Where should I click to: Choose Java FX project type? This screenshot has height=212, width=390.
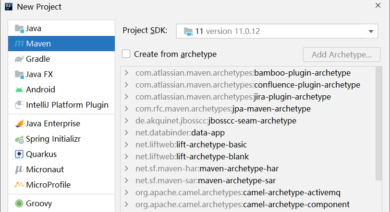(x=61, y=74)
